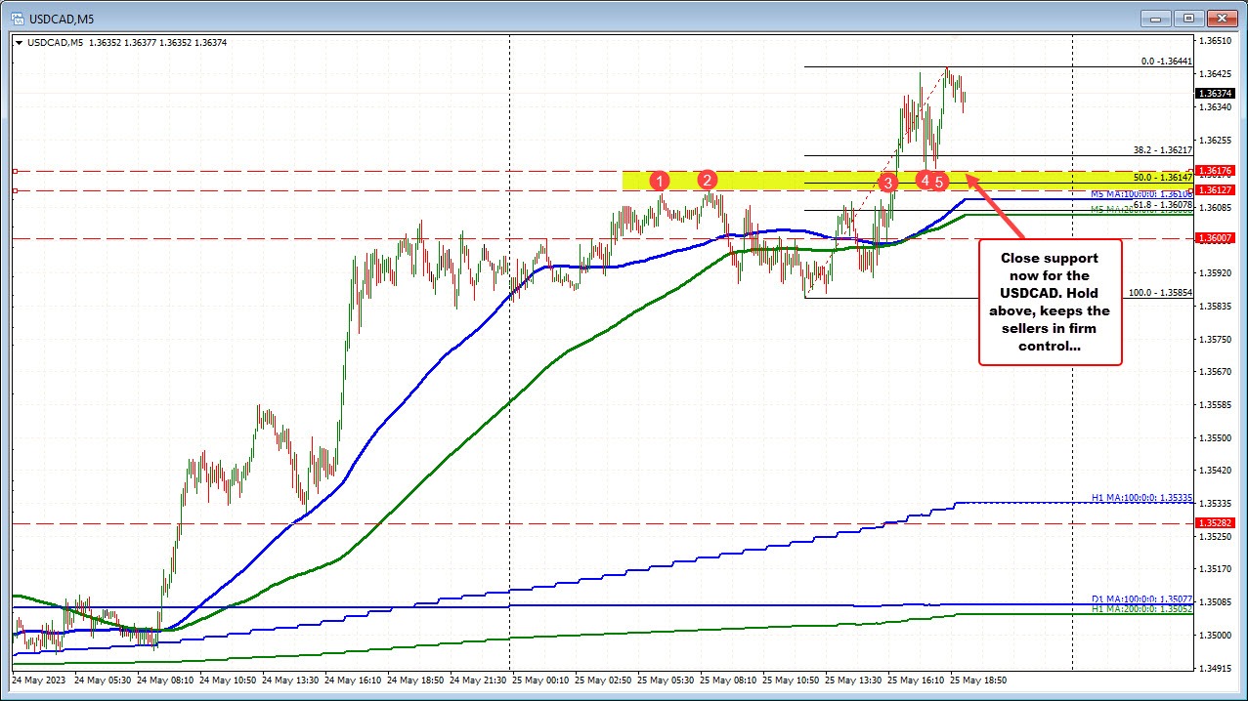Click the chart icon in the USDCAD,M5 title bar
This screenshot has height=701, width=1248.
tap(19, 18)
